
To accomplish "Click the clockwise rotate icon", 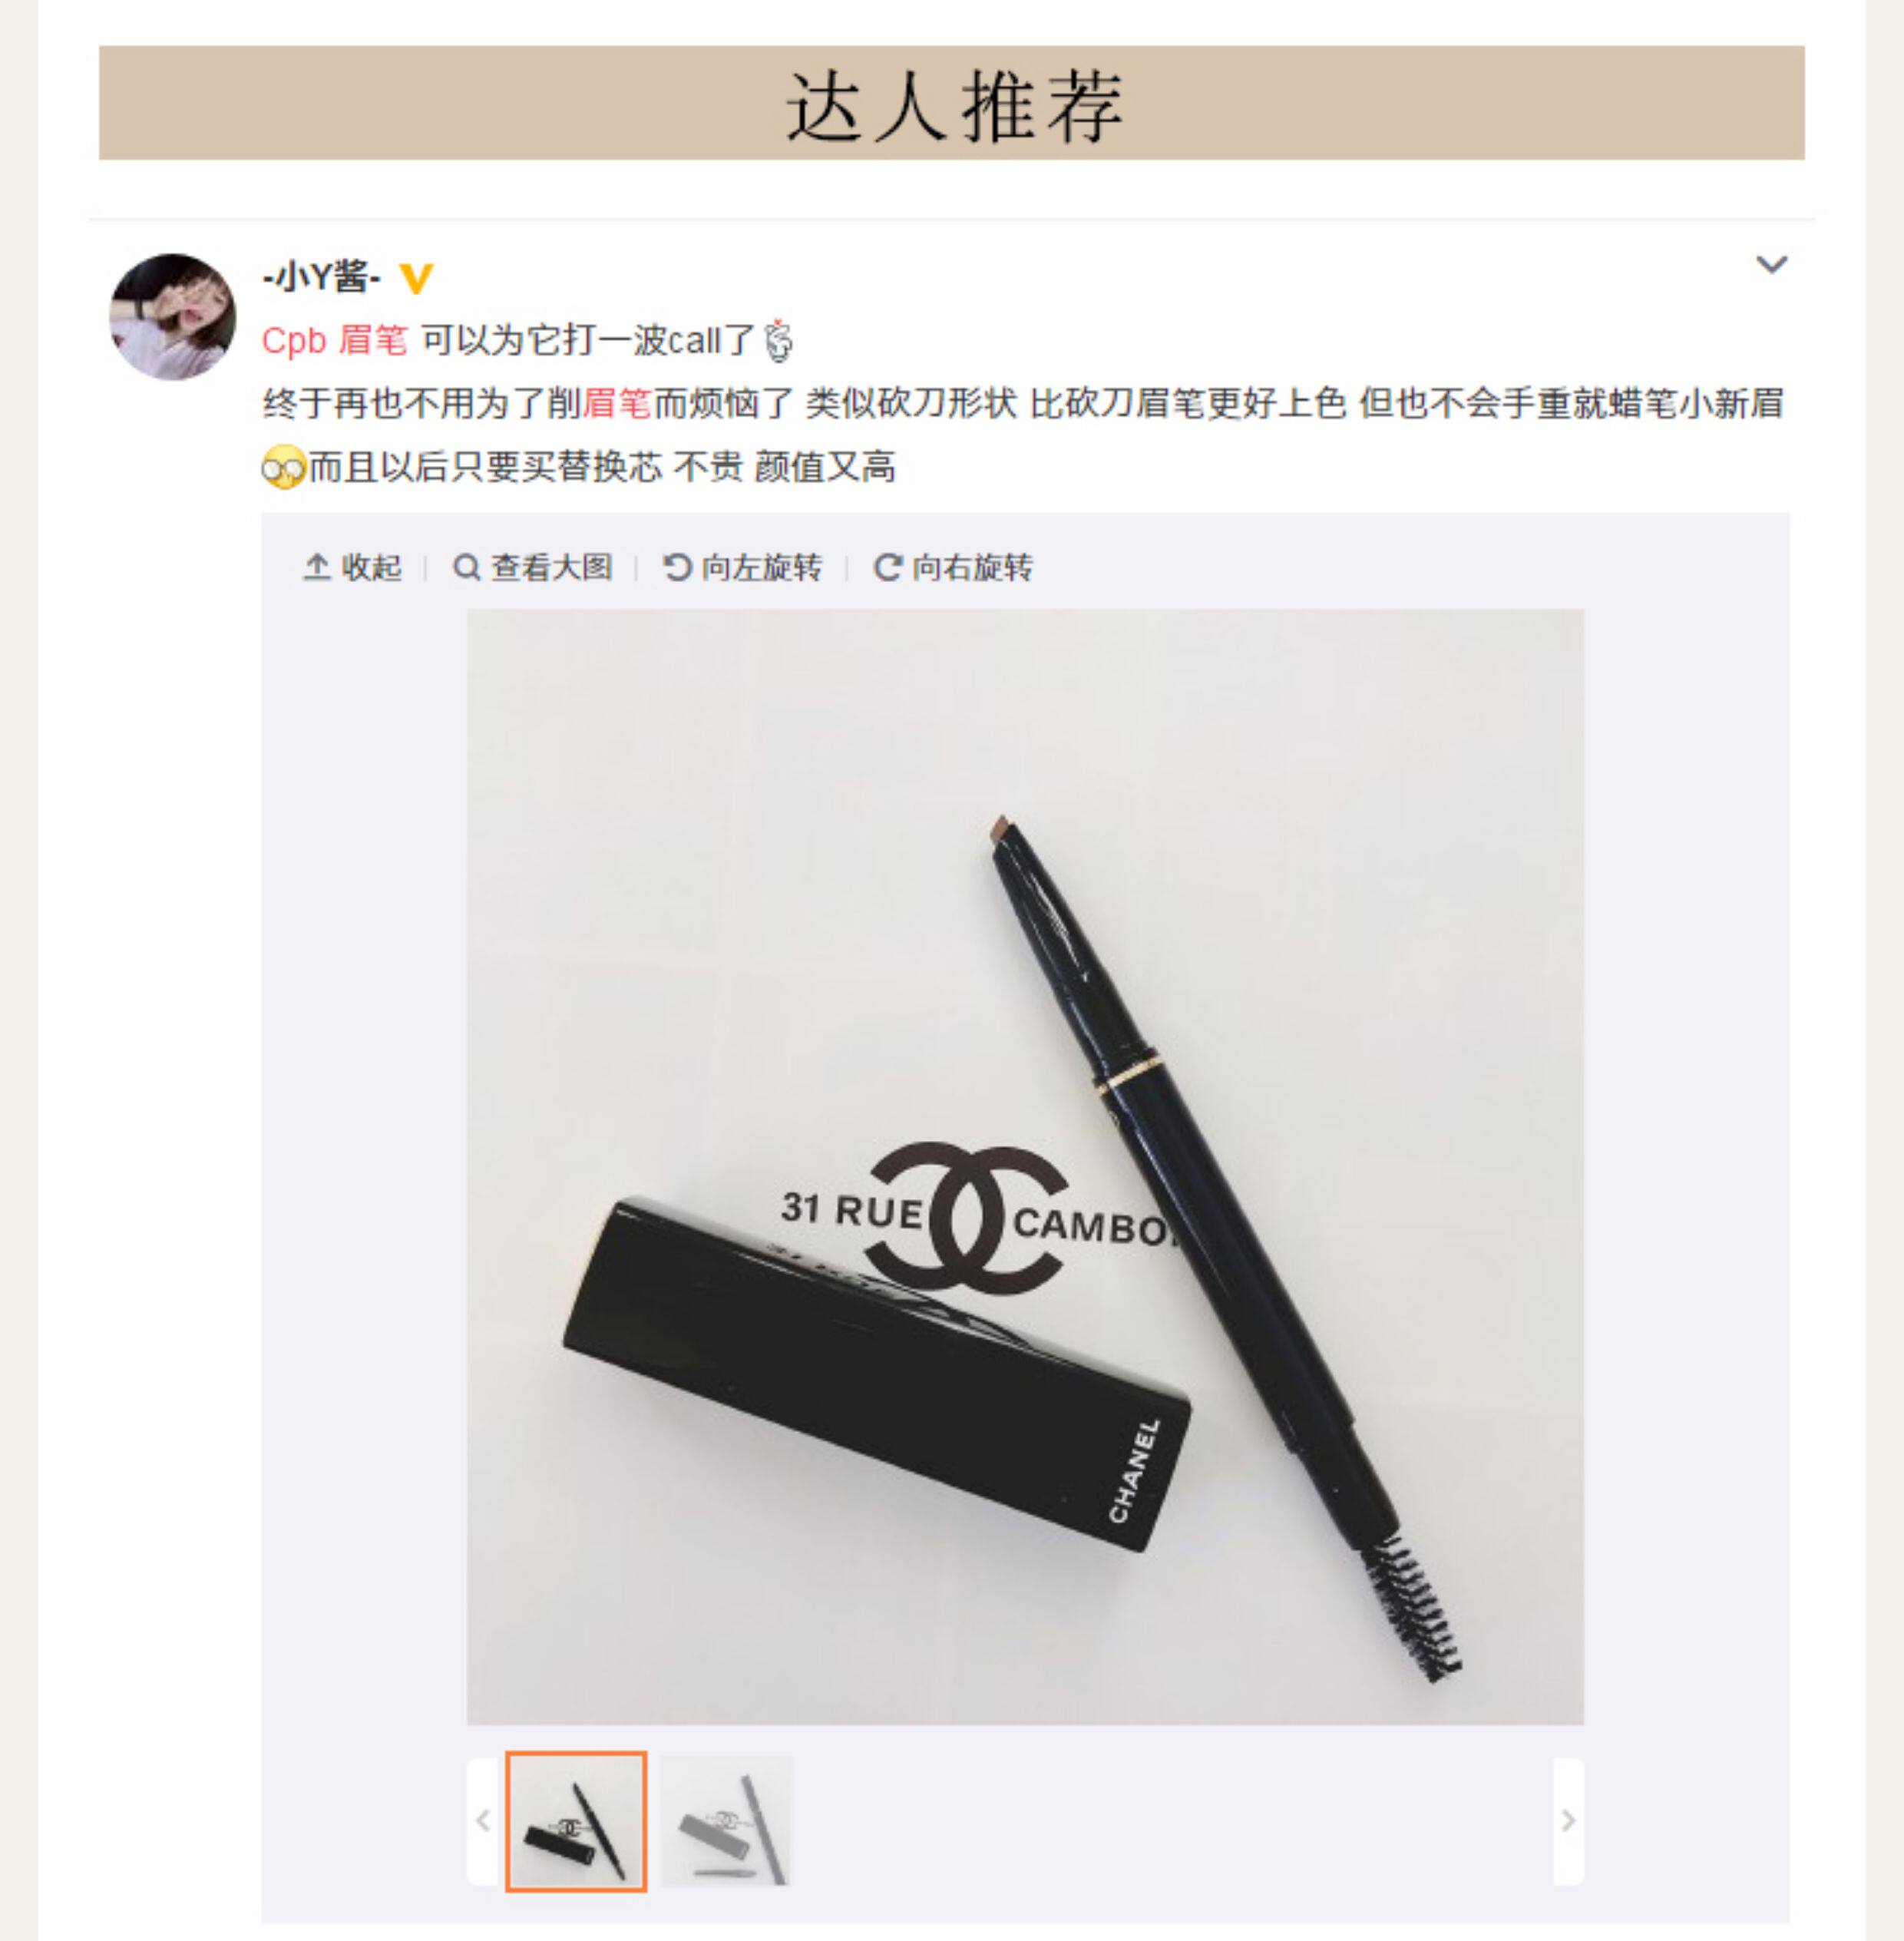I will click(887, 567).
